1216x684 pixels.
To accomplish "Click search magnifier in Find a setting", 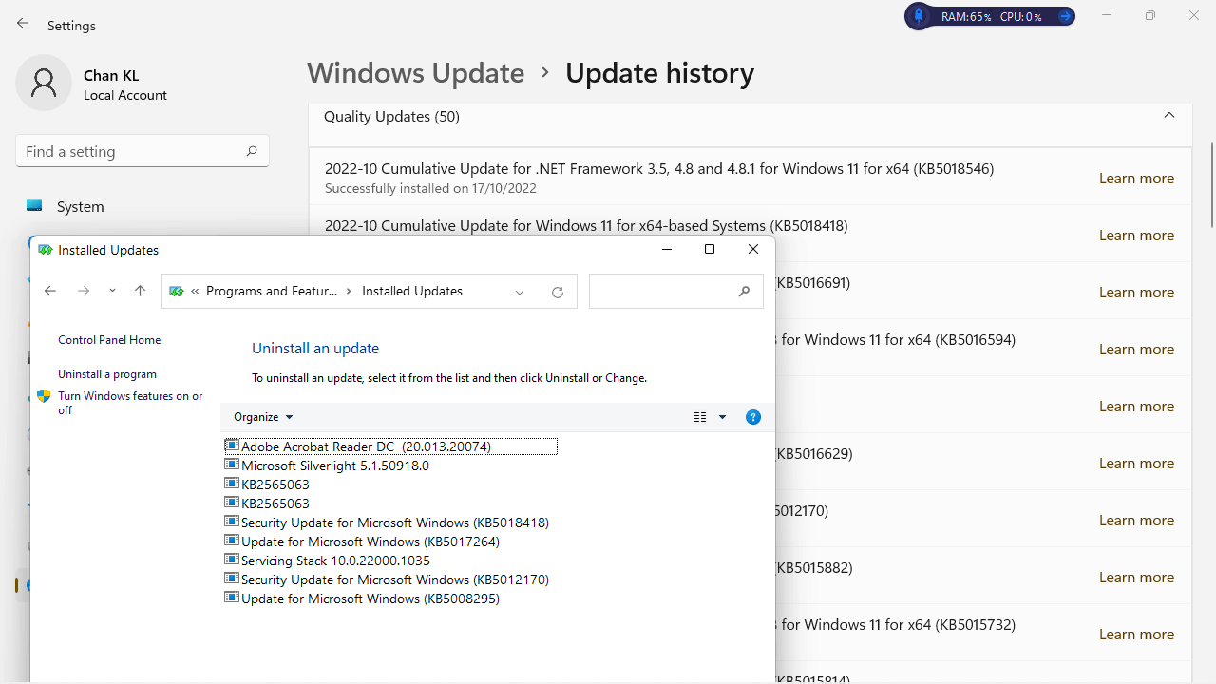I will [x=252, y=151].
